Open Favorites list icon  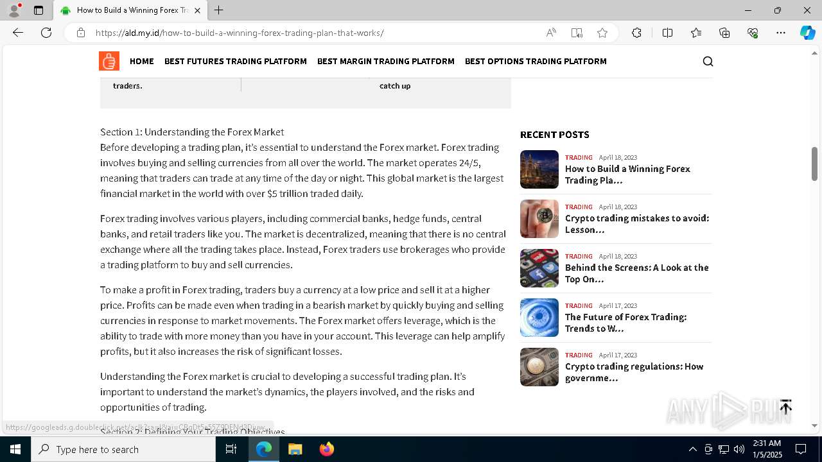696,33
